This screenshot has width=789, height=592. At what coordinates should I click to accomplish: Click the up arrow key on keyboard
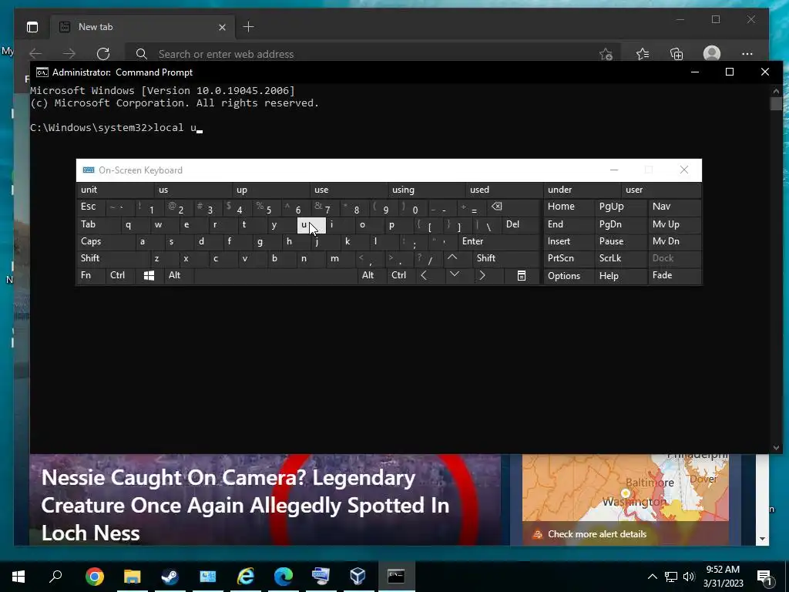(452, 257)
